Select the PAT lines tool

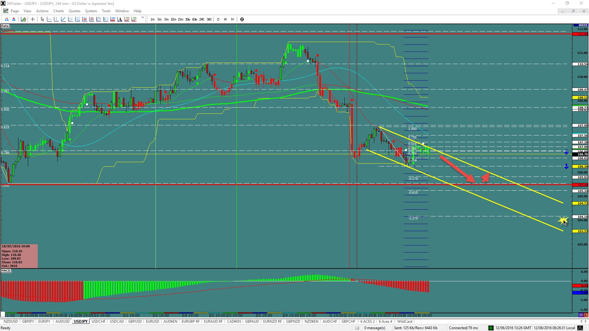coord(127,19)
